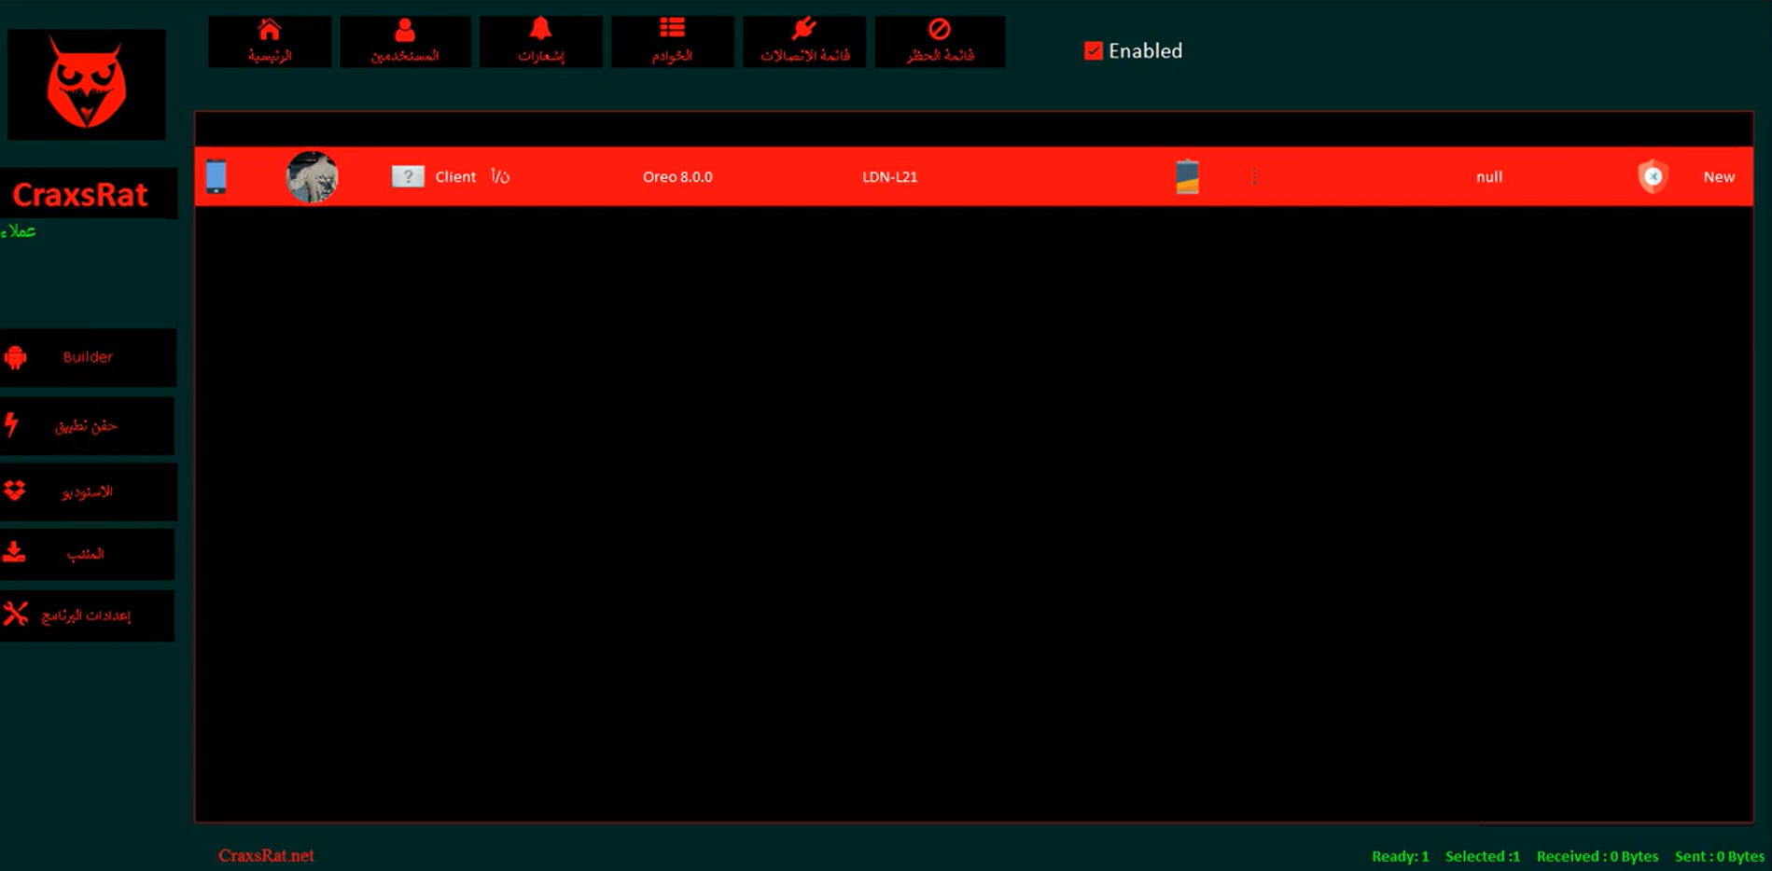Open the قائمة الاتصالات connections list tab
Viewport: 1772px width, 871px height.
804,42
